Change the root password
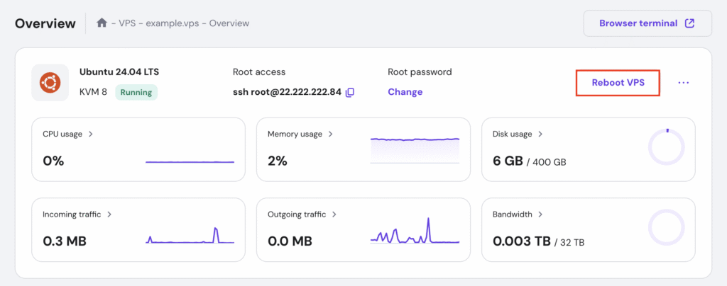Screen dimensions: 727x286 405,91
